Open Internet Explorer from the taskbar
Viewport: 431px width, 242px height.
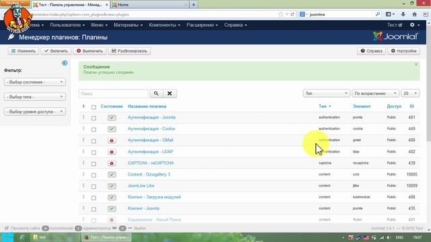(x=22, y=237)
